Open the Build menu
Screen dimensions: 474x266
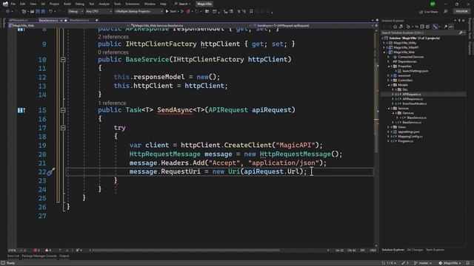pyautogui.click(x=67, y=4)
